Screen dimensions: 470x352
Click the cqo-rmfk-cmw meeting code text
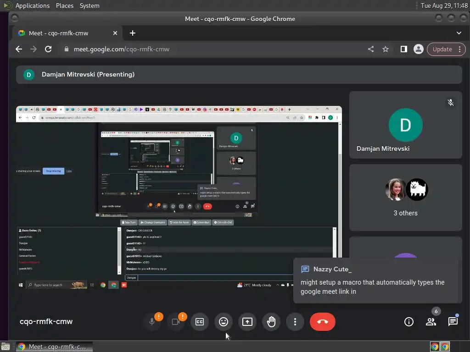point(46,321)
